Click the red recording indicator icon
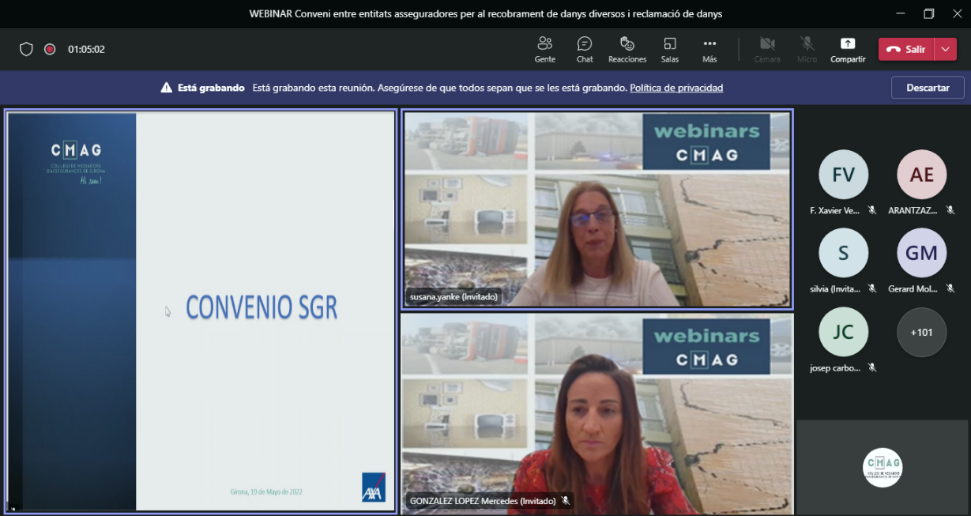The width and height of the screenshot is (971, 516). [50, 49]
